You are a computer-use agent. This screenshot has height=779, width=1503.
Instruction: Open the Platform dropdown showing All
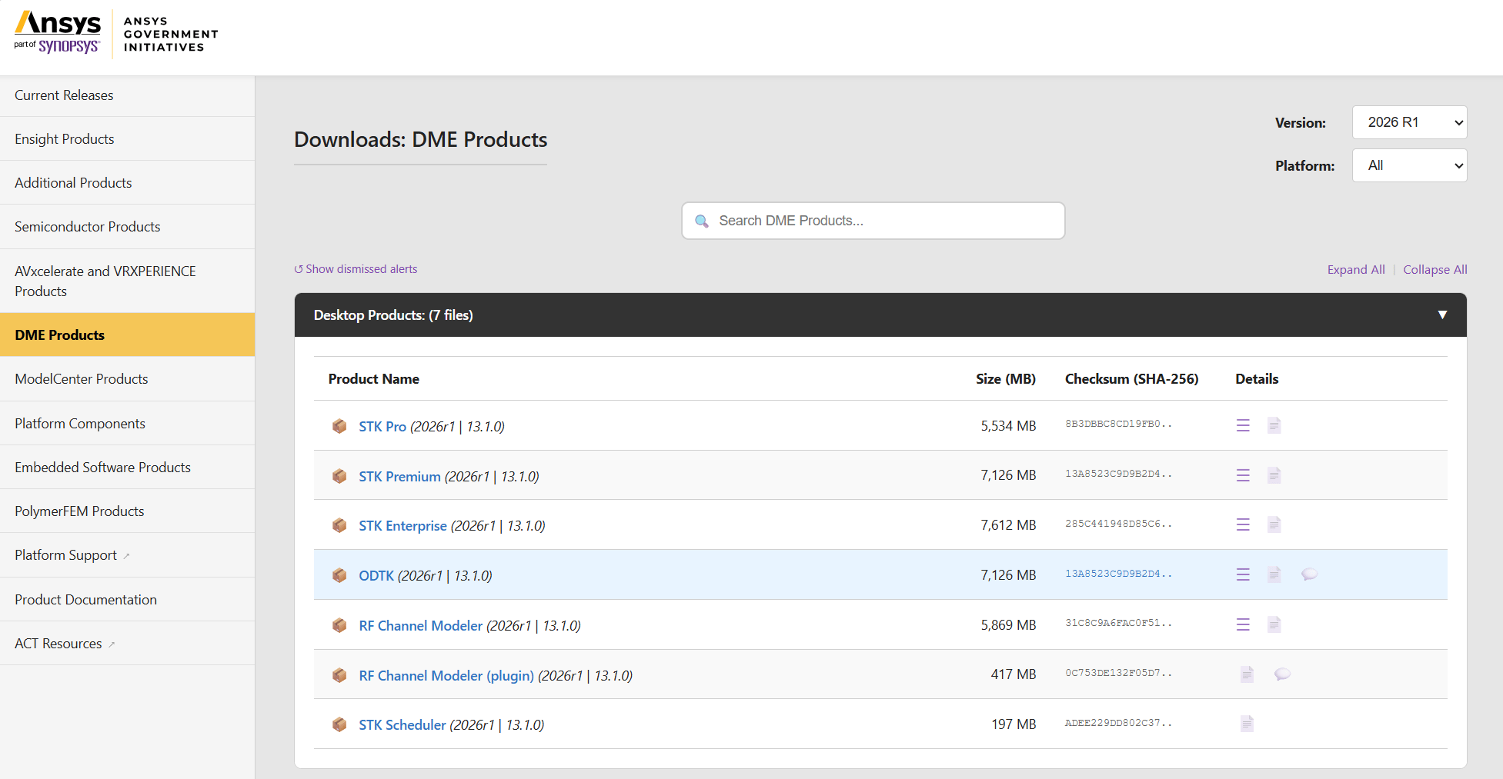(x=1409, y=165)
